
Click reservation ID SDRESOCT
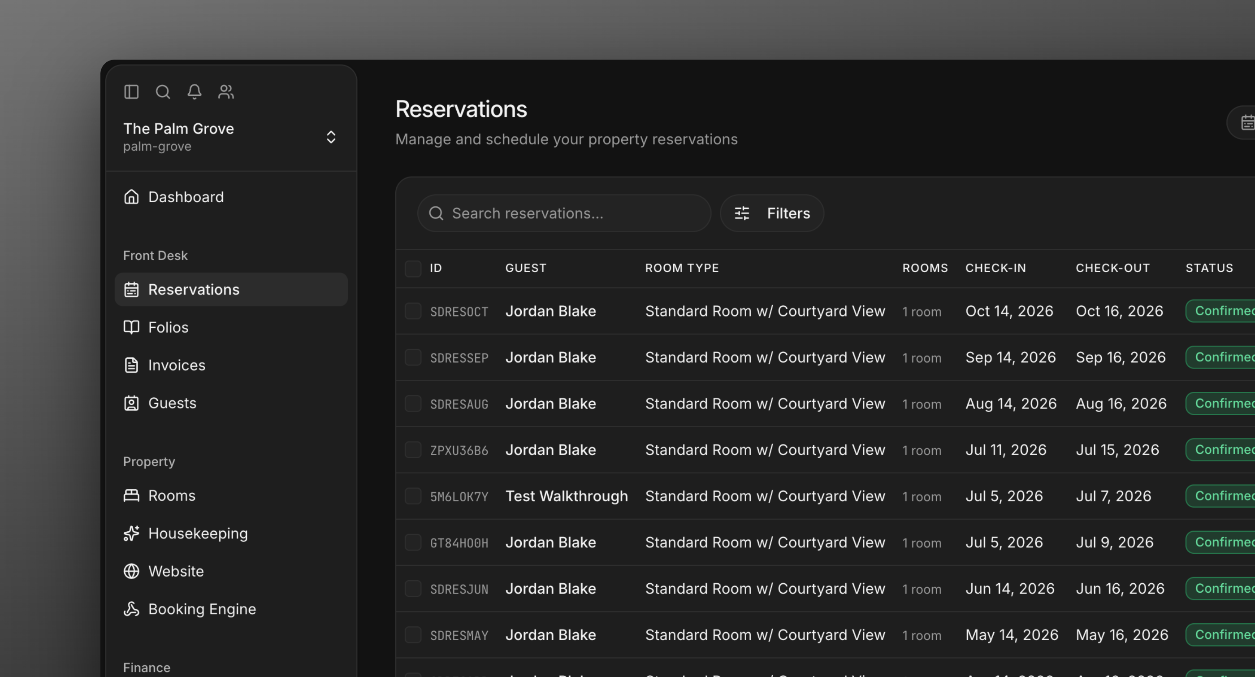coord(459,312)
